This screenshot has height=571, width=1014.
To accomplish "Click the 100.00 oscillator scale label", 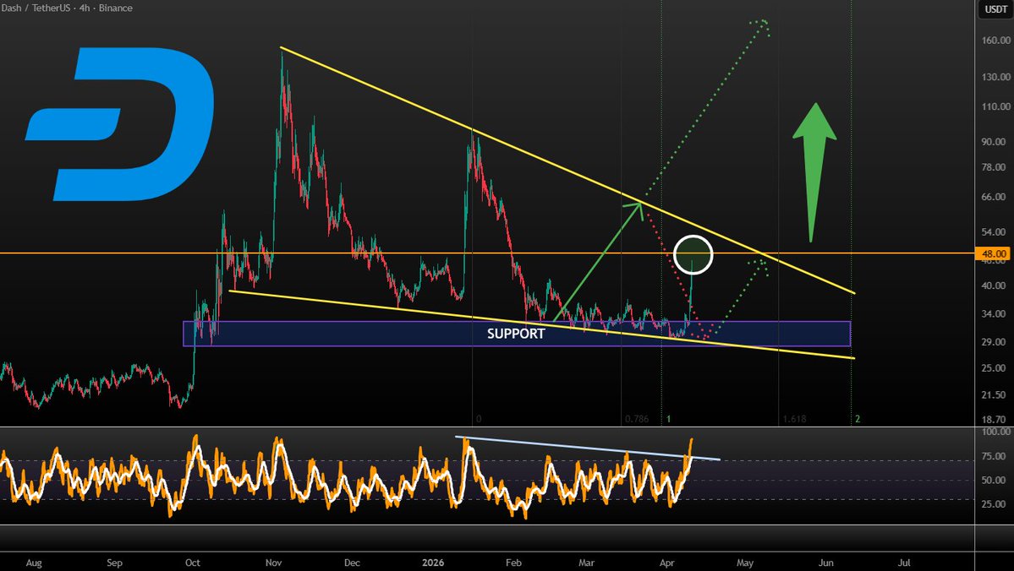I will (996, 432).
